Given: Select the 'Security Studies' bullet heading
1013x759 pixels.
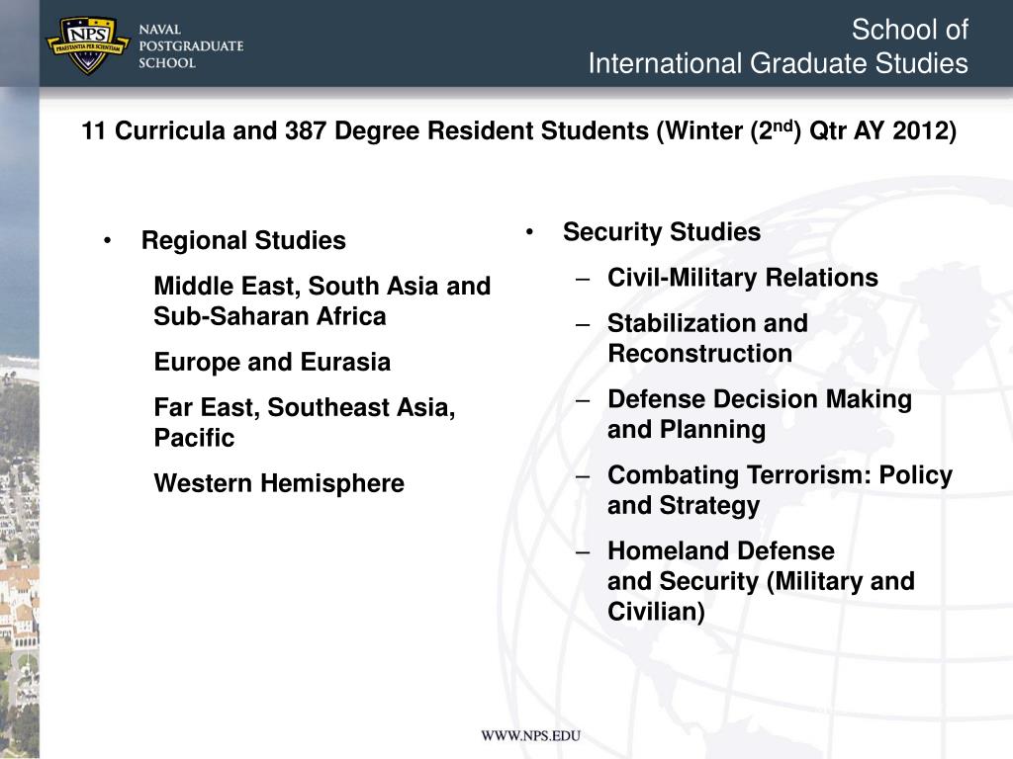Looking at the screenshot, I should point(662,232).
